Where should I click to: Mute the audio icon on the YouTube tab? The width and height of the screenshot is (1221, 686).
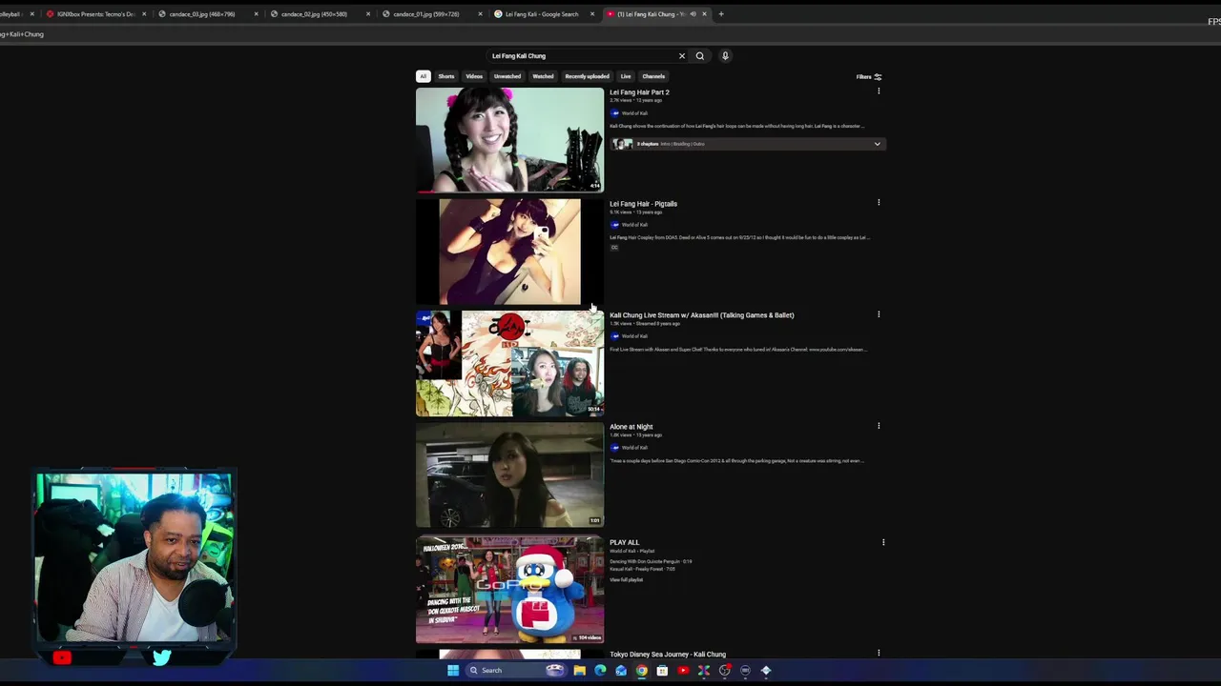(x=693, y=14)
